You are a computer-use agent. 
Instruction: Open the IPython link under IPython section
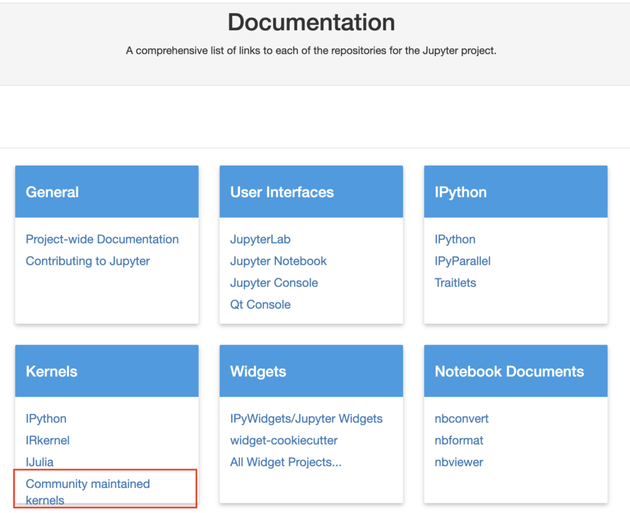pyautogui.click(x=455, y=239)
